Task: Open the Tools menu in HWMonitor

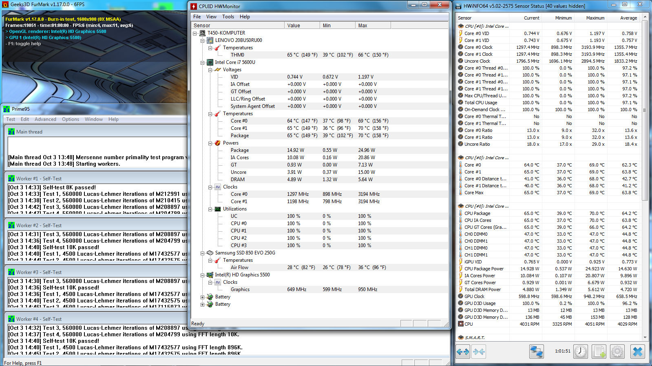Action: point(228,17)
